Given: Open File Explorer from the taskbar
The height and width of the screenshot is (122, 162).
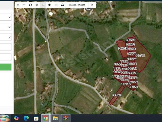Looking at the screenshot, I should [x=55, y=118].
